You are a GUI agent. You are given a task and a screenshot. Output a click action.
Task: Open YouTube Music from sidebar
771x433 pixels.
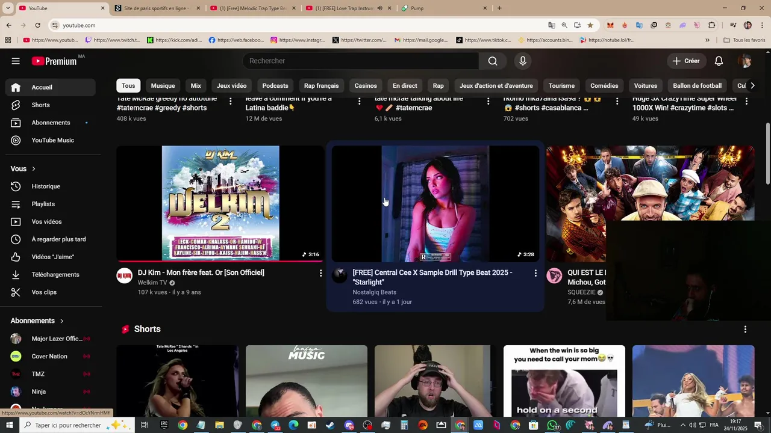click(x=51, y=140)
